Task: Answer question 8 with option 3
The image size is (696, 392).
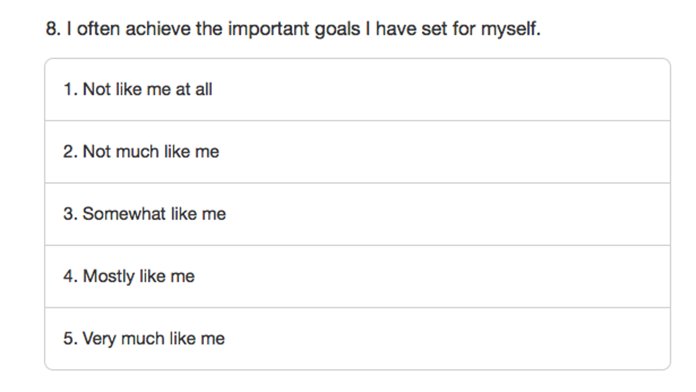Action: [357, 214]
